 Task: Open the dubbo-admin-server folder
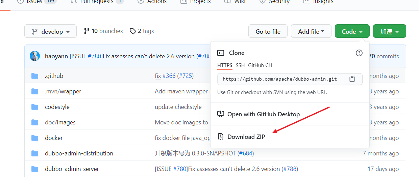[x=72, y=169]
